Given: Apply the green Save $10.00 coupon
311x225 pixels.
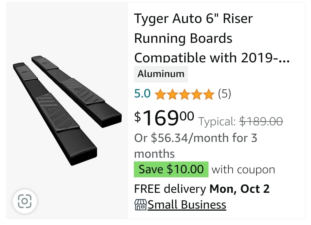Looking at the screenshot, I should point(171,169).
